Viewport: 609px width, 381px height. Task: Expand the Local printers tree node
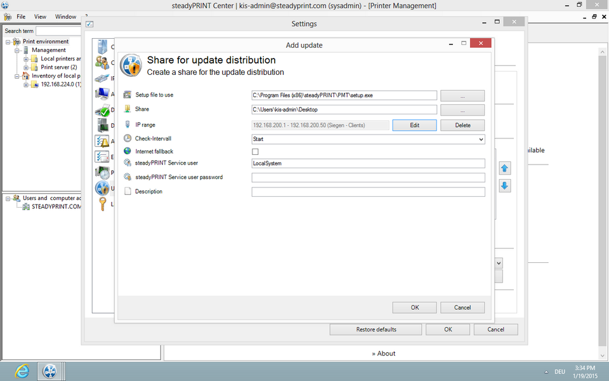coord(26,58)
